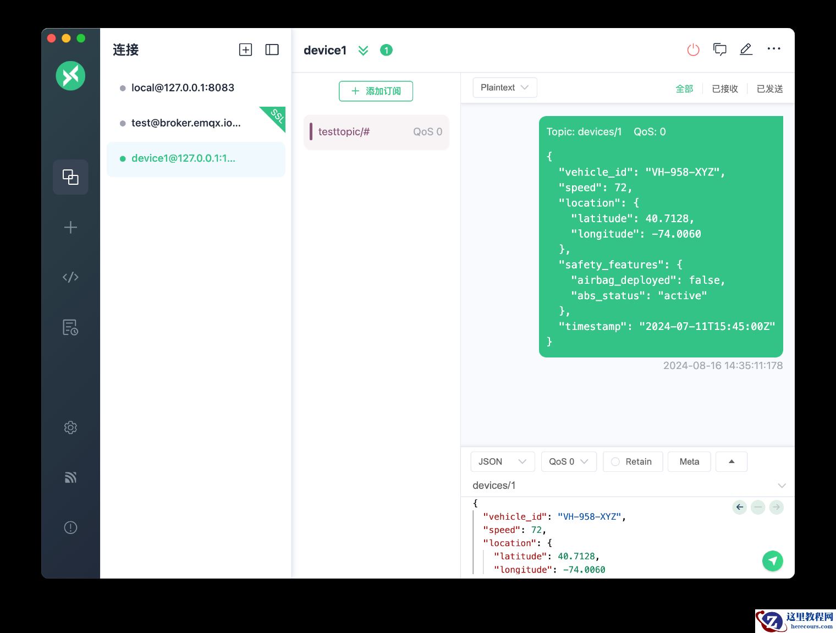
Task: Click the MQTTX logo icon
Action: click(x=70, y=76)
